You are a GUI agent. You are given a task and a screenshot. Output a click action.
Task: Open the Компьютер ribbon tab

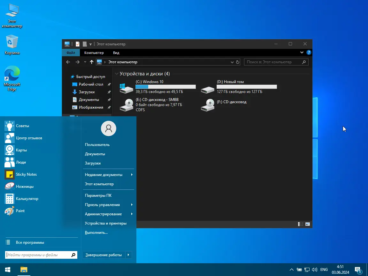94,53
